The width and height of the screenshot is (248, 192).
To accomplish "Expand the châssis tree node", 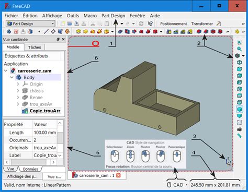I will [x=18, y=91].
